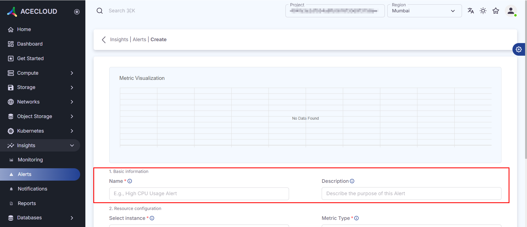The height and width of the screenshot is (227, 527).
Task: Open the floating settings gear button
Action: point(518,49)
